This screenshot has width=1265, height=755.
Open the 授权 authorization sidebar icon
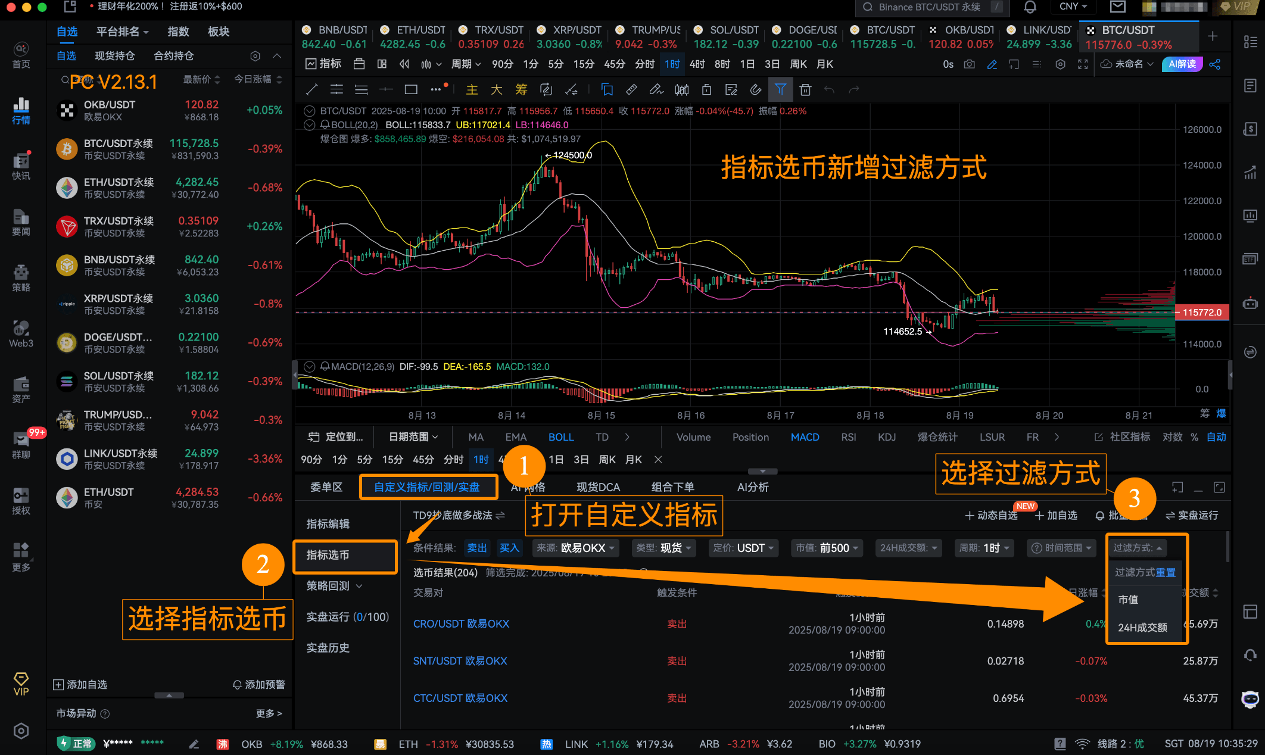coord(21,501)
